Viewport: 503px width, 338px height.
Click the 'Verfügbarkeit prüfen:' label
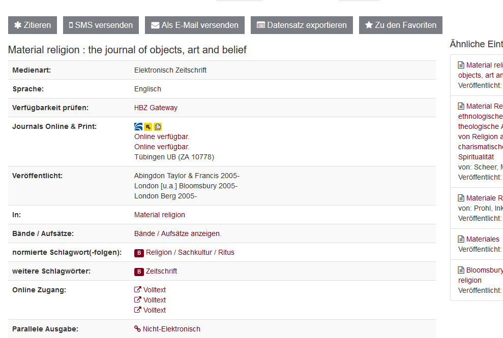pyautogui.click(x=50, y=108)
